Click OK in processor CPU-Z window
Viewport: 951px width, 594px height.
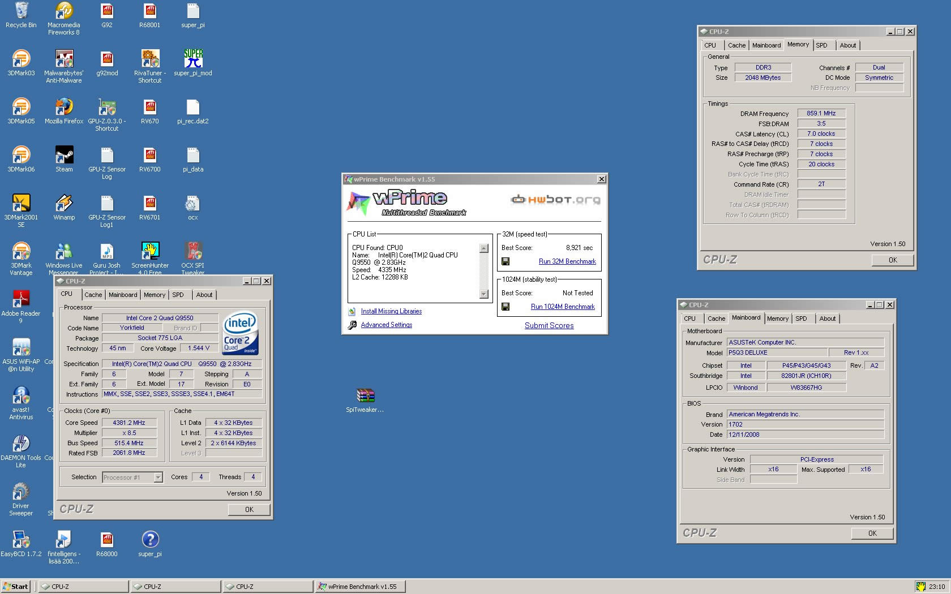pos(249,510)
